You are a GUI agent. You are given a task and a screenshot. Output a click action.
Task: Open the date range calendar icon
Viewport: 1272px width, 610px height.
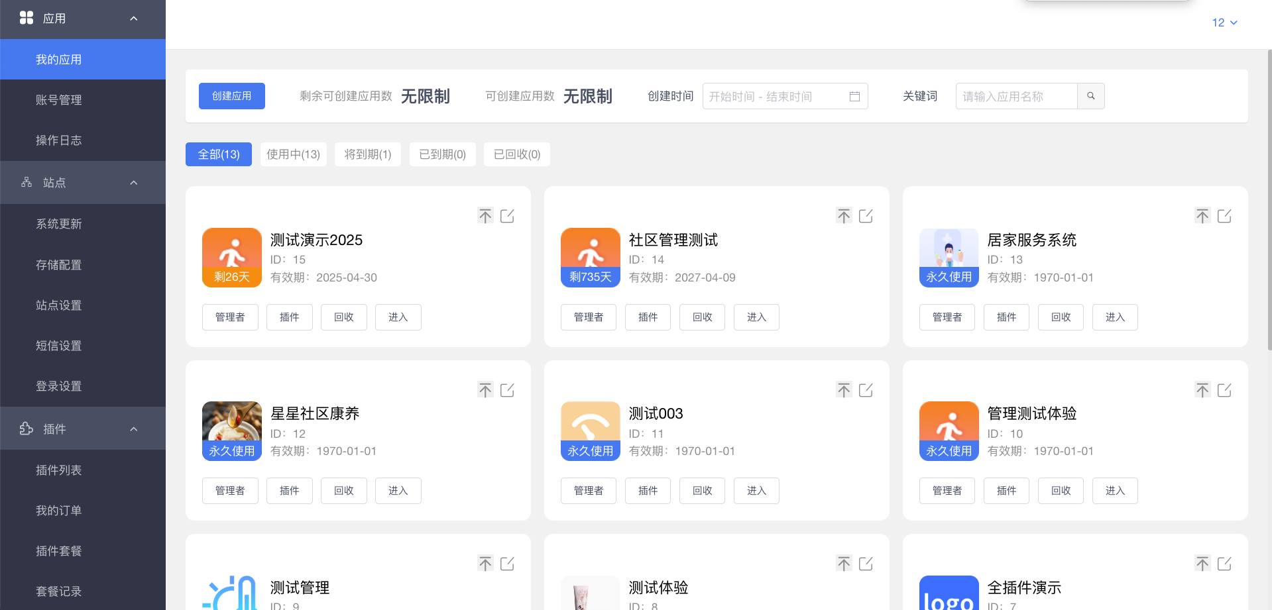point(854,97)
